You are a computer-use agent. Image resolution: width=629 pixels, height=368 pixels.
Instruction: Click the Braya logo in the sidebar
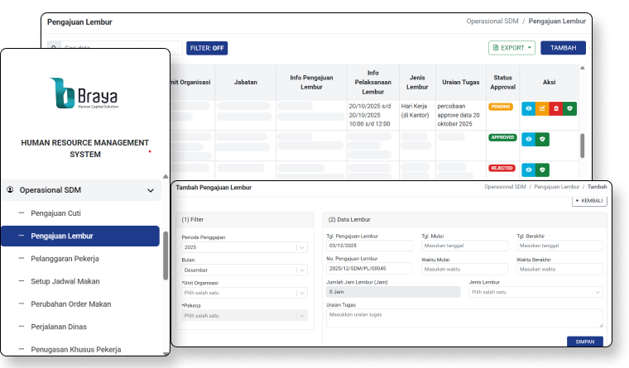pos(85,93)
